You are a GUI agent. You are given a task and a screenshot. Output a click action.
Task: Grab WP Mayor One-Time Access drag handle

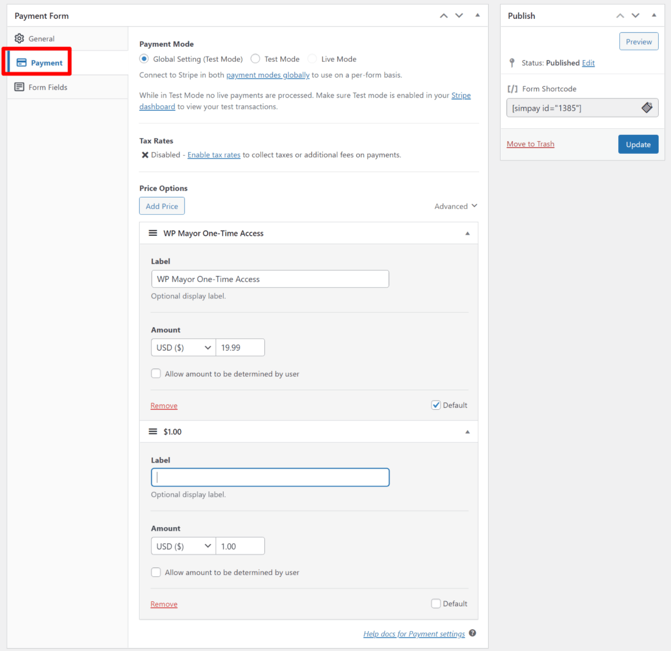click(153, 233)
